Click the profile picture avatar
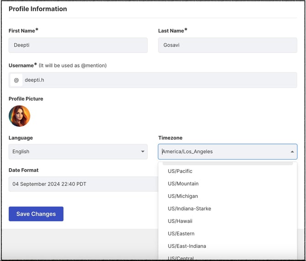This screenshot has width=306, height=261. pyautogui.click(x=19, y=116)
